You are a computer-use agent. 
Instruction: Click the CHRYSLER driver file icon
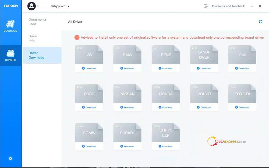click(165, 133)
